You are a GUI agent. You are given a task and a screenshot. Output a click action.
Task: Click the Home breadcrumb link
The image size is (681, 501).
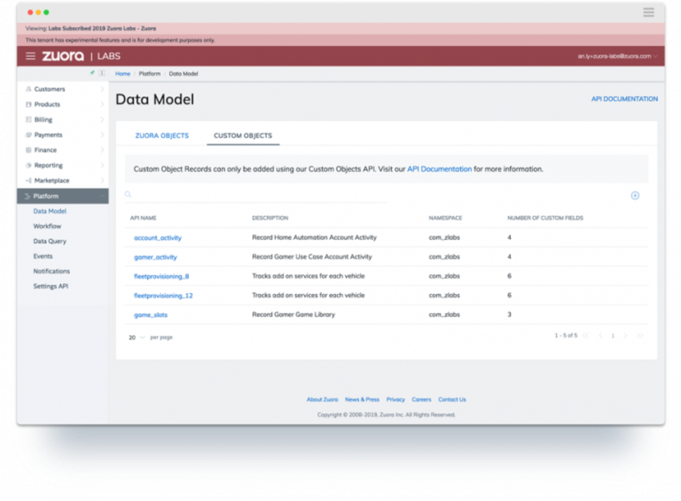pos(122,74)
